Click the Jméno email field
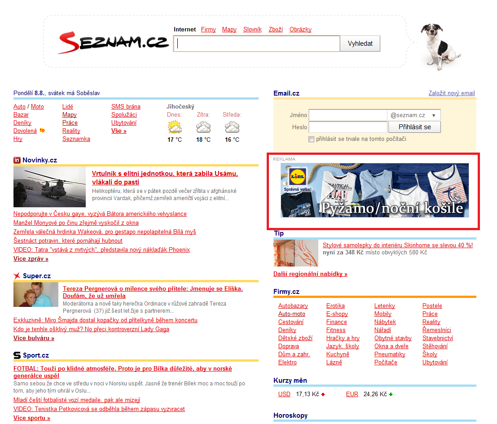 (x=347, y=115)
